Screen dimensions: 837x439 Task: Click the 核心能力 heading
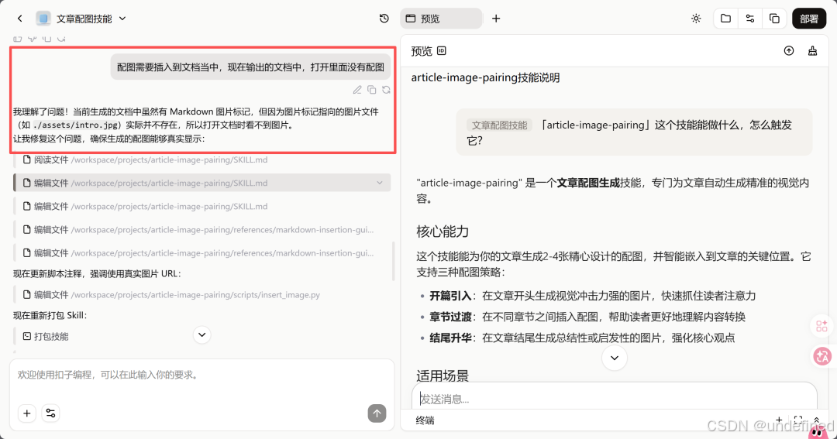tap(443, 232)
